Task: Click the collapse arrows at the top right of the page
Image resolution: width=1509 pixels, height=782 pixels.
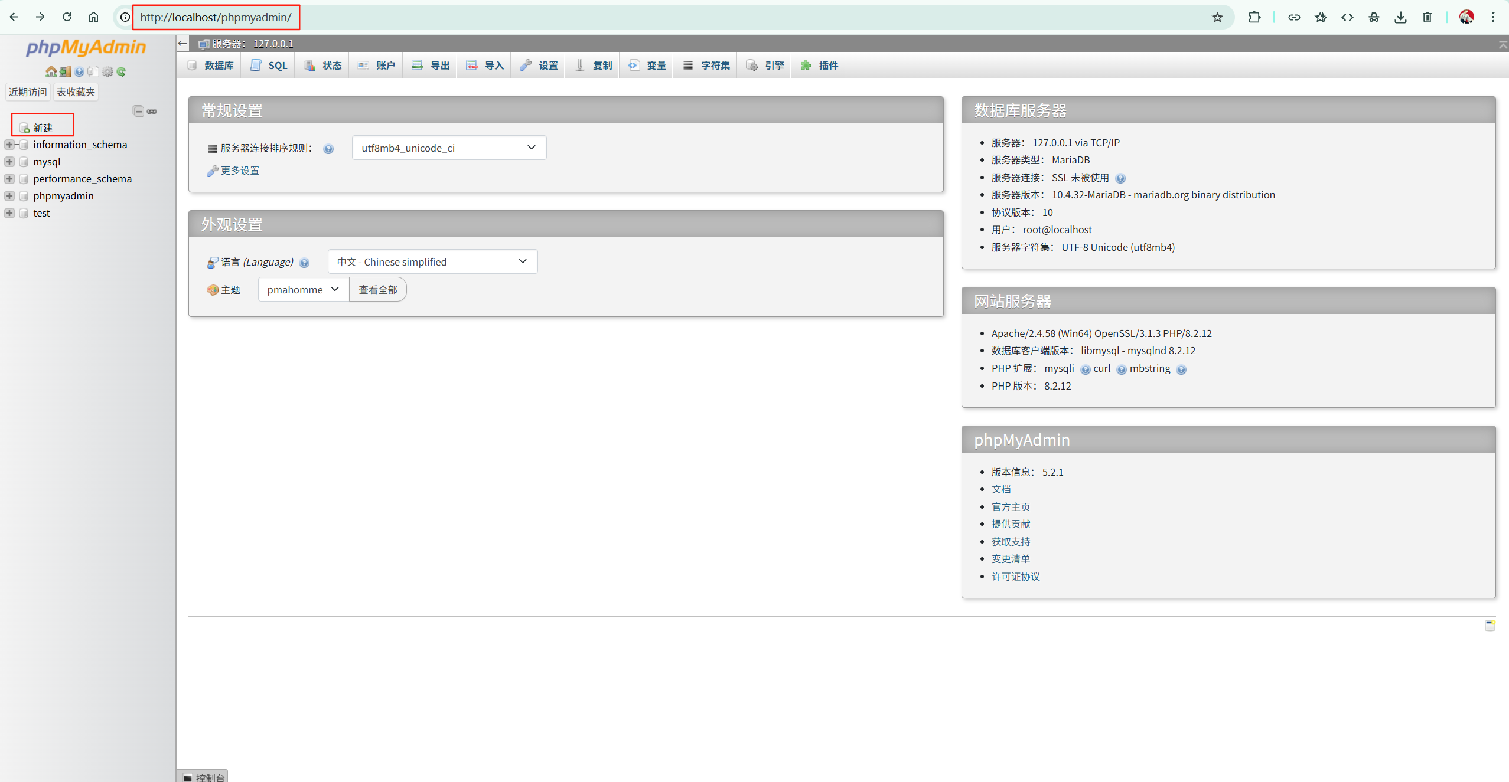Action: pyautogui.click(x=1503, y=44)
